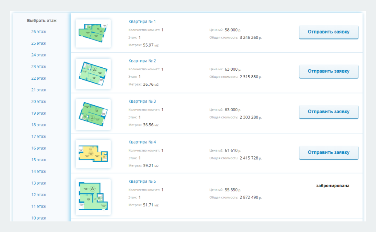Open the Квартира № 5 title link
Image resolution: width=376 pixels, height=232 pixels.
[142, 182]
